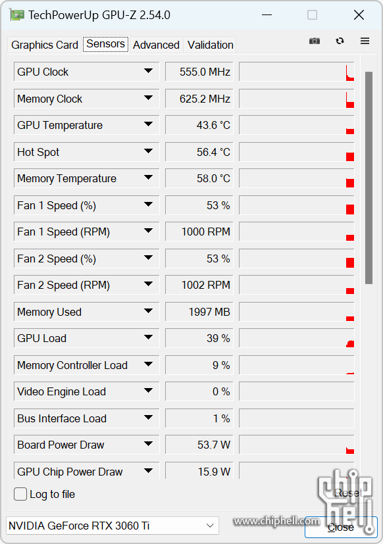Viewport: 383px width, 544px height.
Task: Open the hamburger menu icon
Action: 365,41
